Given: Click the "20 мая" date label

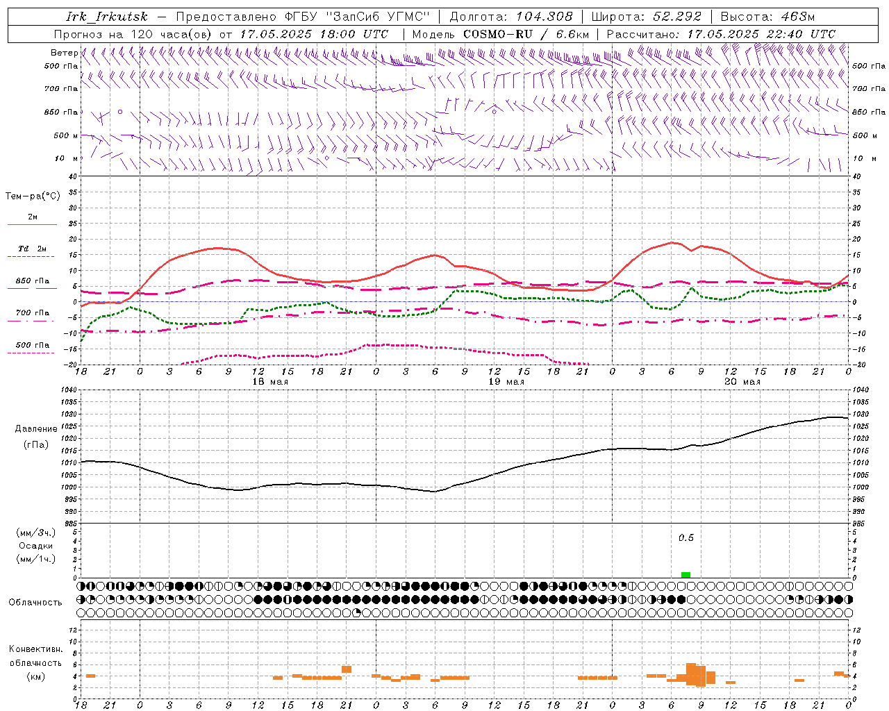Looking at the screenshot, I should pyautogui.click(x=742, y=382).
